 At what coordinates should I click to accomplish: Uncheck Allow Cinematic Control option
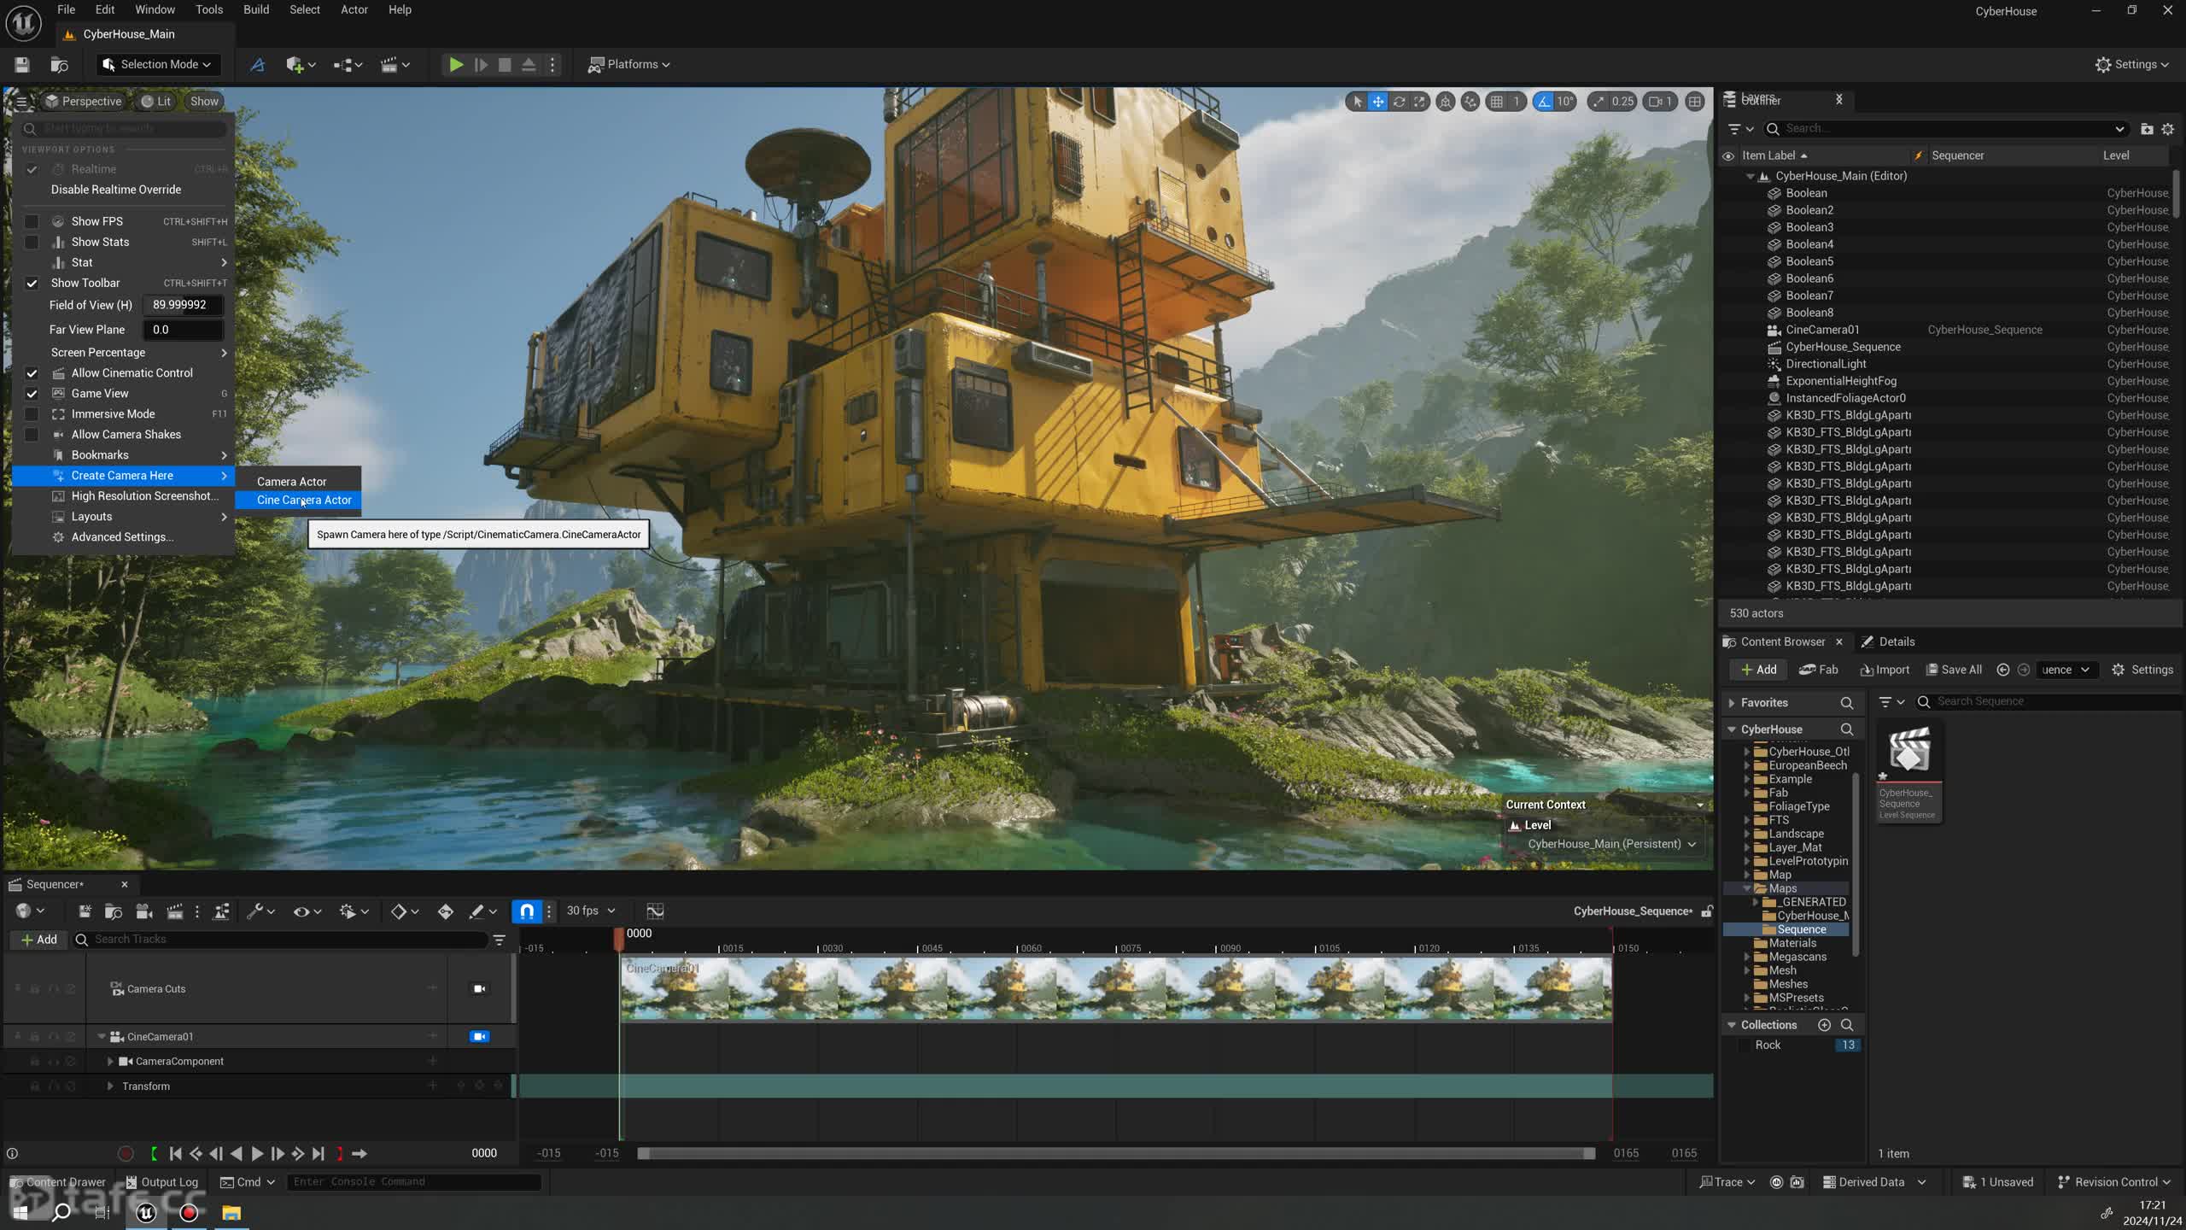(32, 373)
